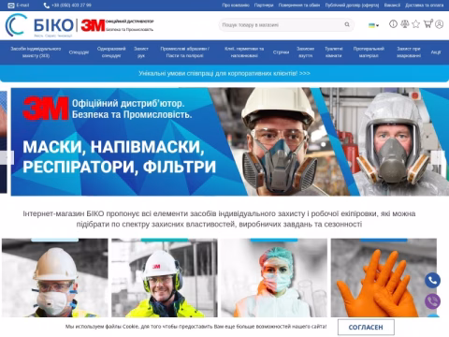Screen dimensions: 449x337
Task: Open Клеї, герметики та наповнювачі menu
Action: 244,52
